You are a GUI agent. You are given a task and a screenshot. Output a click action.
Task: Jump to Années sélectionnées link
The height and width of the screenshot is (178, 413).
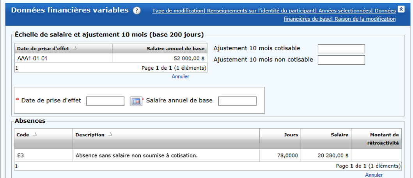pos(344,11)
